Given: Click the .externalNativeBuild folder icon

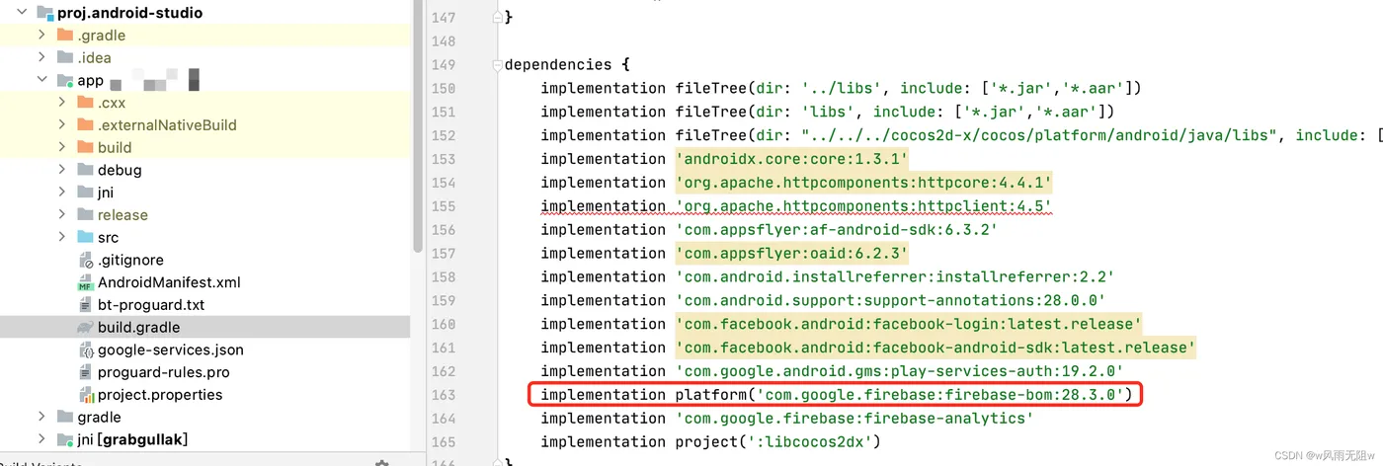Looking at the screenshot, I should coord(85,125).
